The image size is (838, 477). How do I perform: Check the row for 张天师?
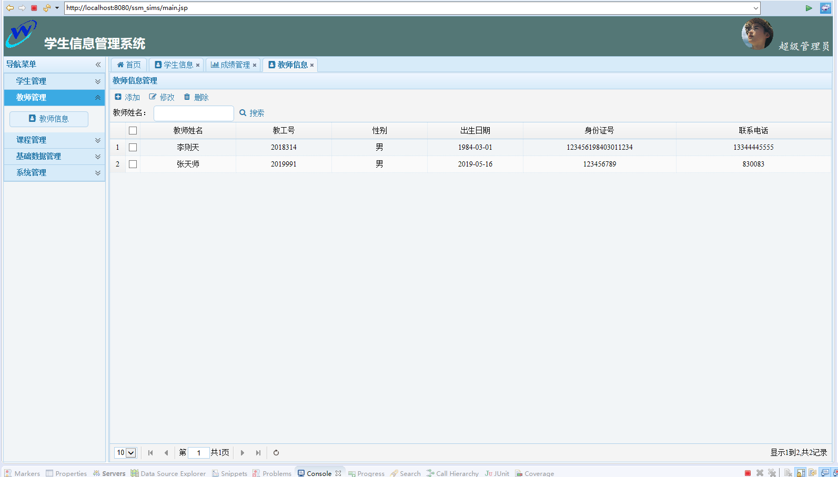click(133, 164)
